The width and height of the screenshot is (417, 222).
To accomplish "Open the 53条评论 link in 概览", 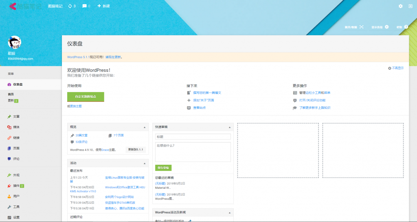I will point(81,142).
